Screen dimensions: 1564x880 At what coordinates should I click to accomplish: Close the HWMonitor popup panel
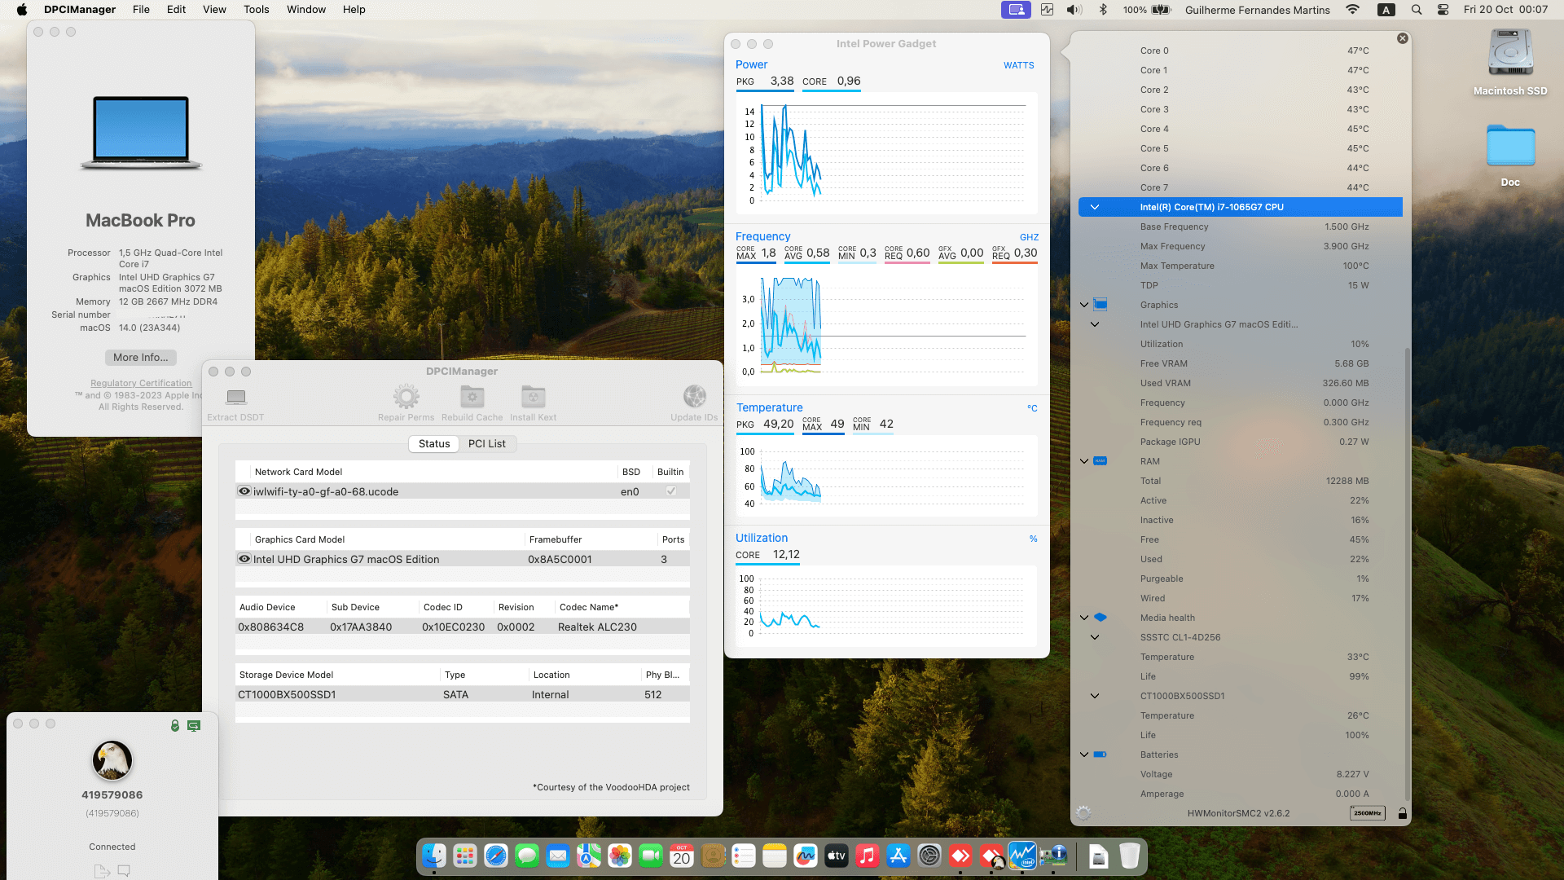point(1402,38)
